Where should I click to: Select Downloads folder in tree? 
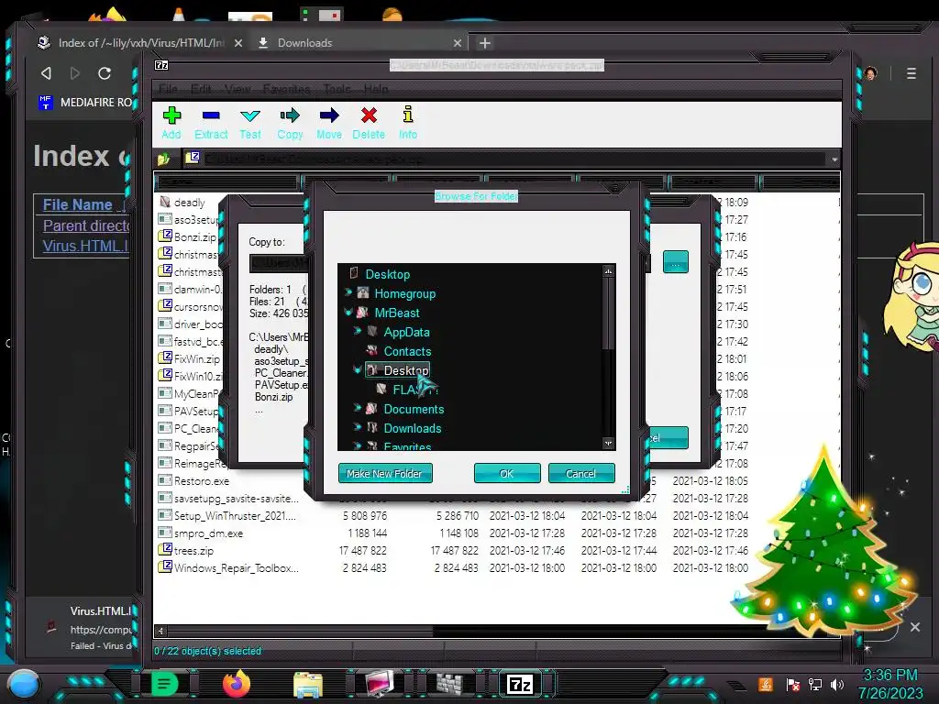(412, 429)
